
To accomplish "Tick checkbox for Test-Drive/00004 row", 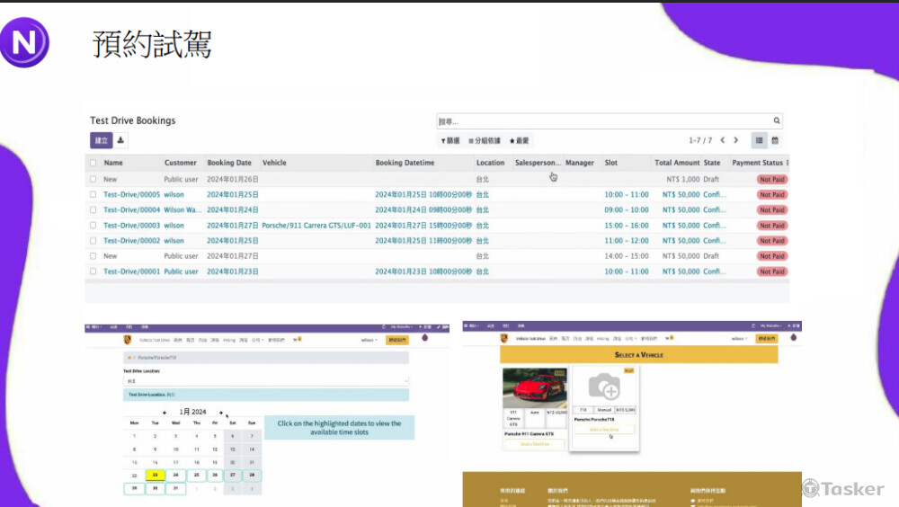I will click(93, 210).
